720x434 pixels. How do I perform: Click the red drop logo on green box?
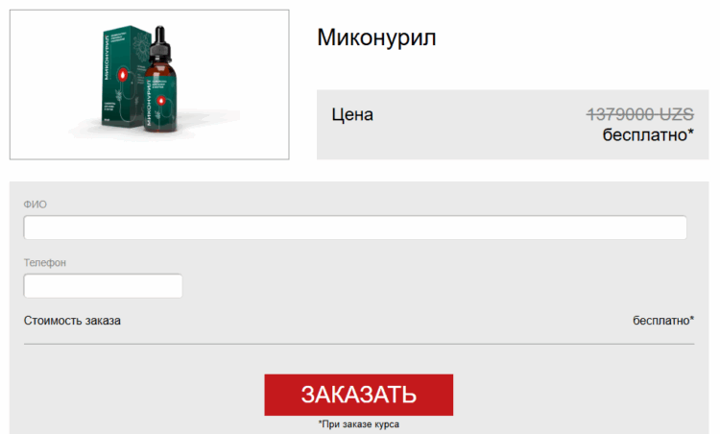pos(123,74)
